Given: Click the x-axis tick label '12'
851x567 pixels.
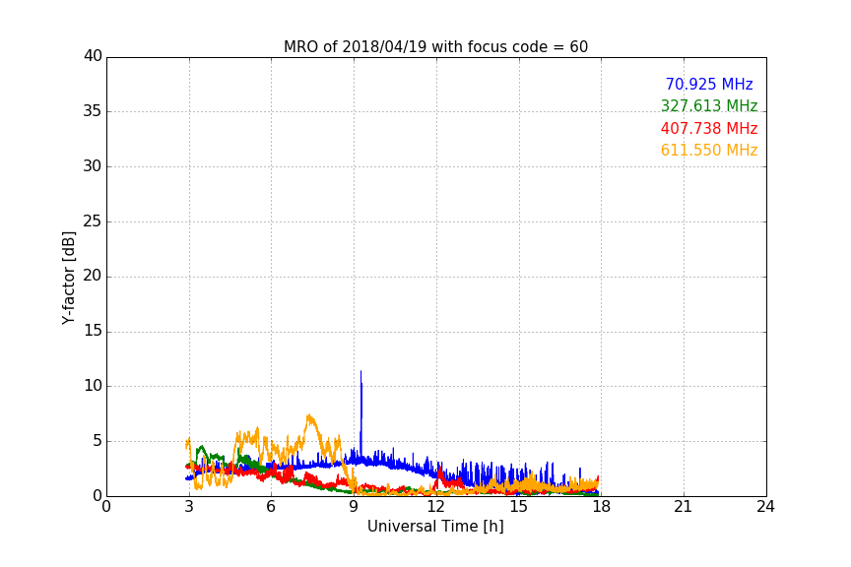Looking at the screenshot, I should (435, 507).
